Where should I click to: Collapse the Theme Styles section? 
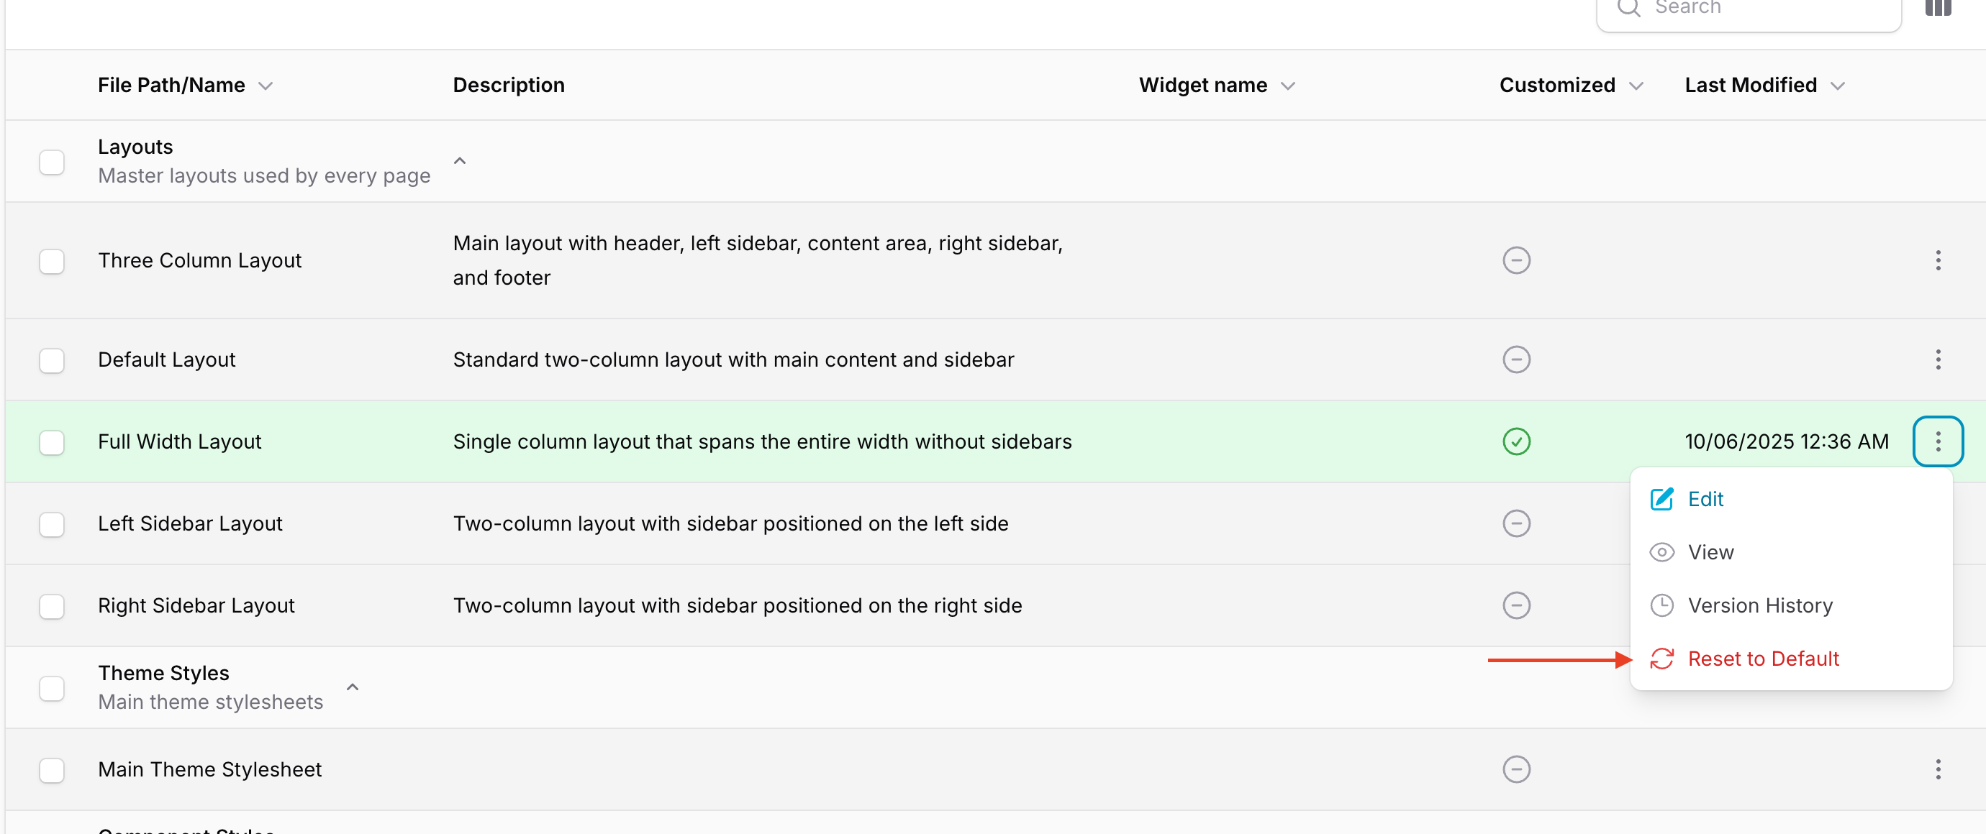[353, 686]
